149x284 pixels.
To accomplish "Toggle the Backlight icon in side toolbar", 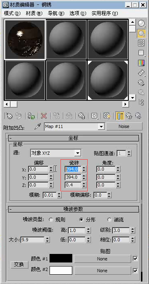I will pyautogui.click(x=141, y=33).
